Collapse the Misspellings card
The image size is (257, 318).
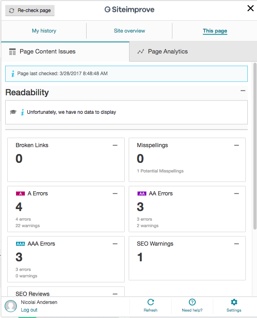(237, 146)
